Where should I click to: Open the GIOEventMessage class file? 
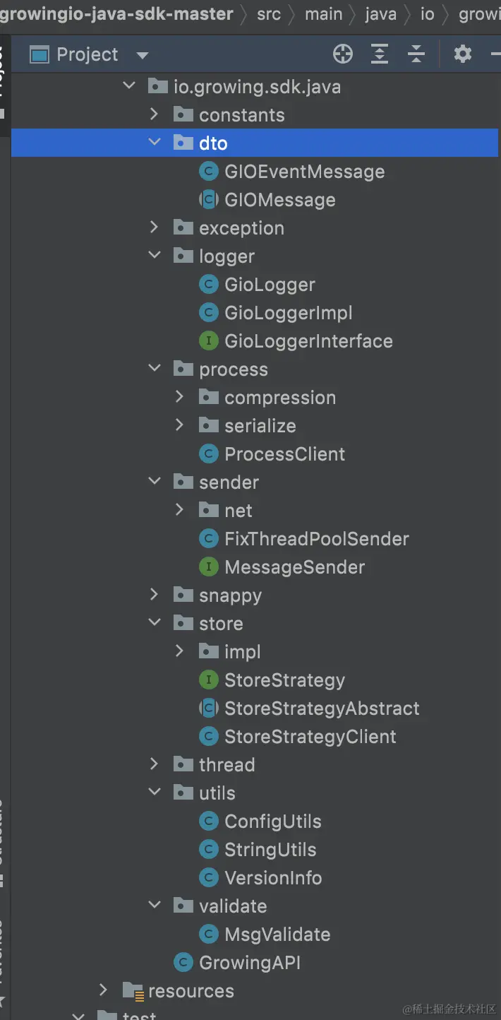point(304,172)
